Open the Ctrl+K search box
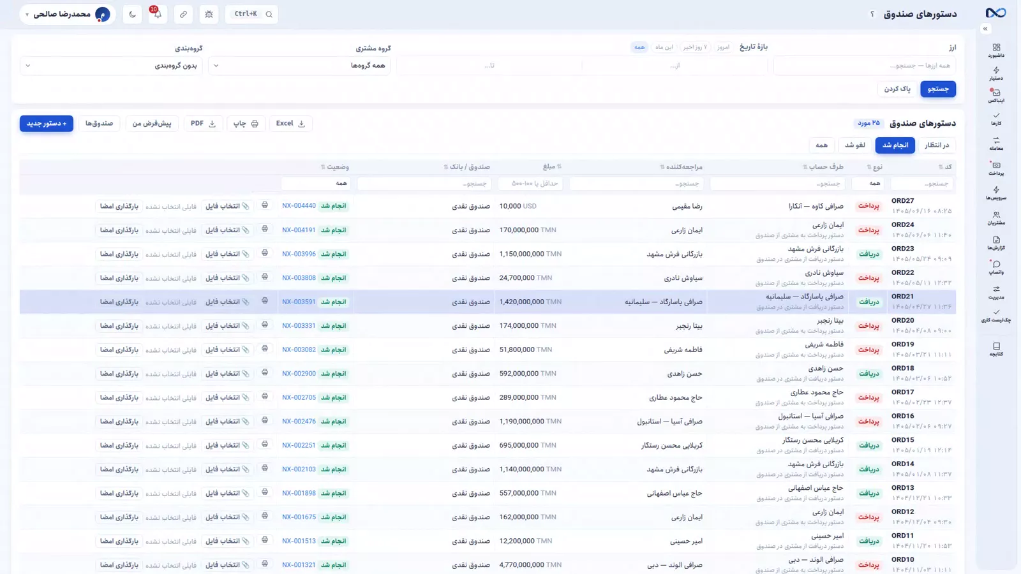 point(251,14)
